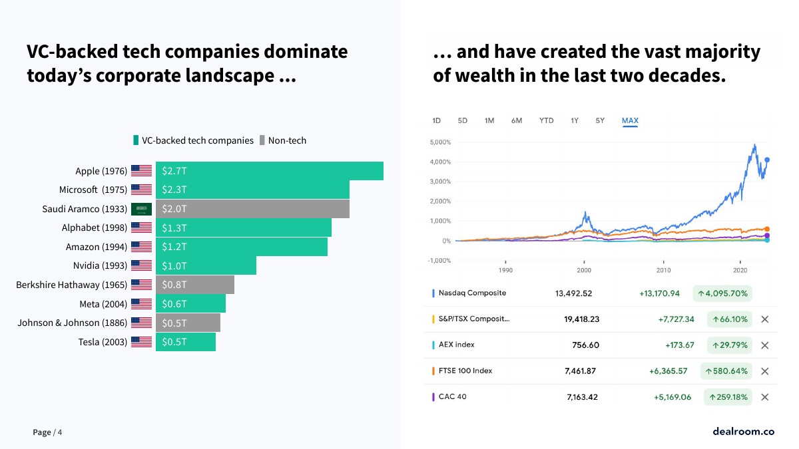Viewport: 799px width, 449px height.
Task: Click the Saudi Arabia flag icon
Action: pos(141,209)
